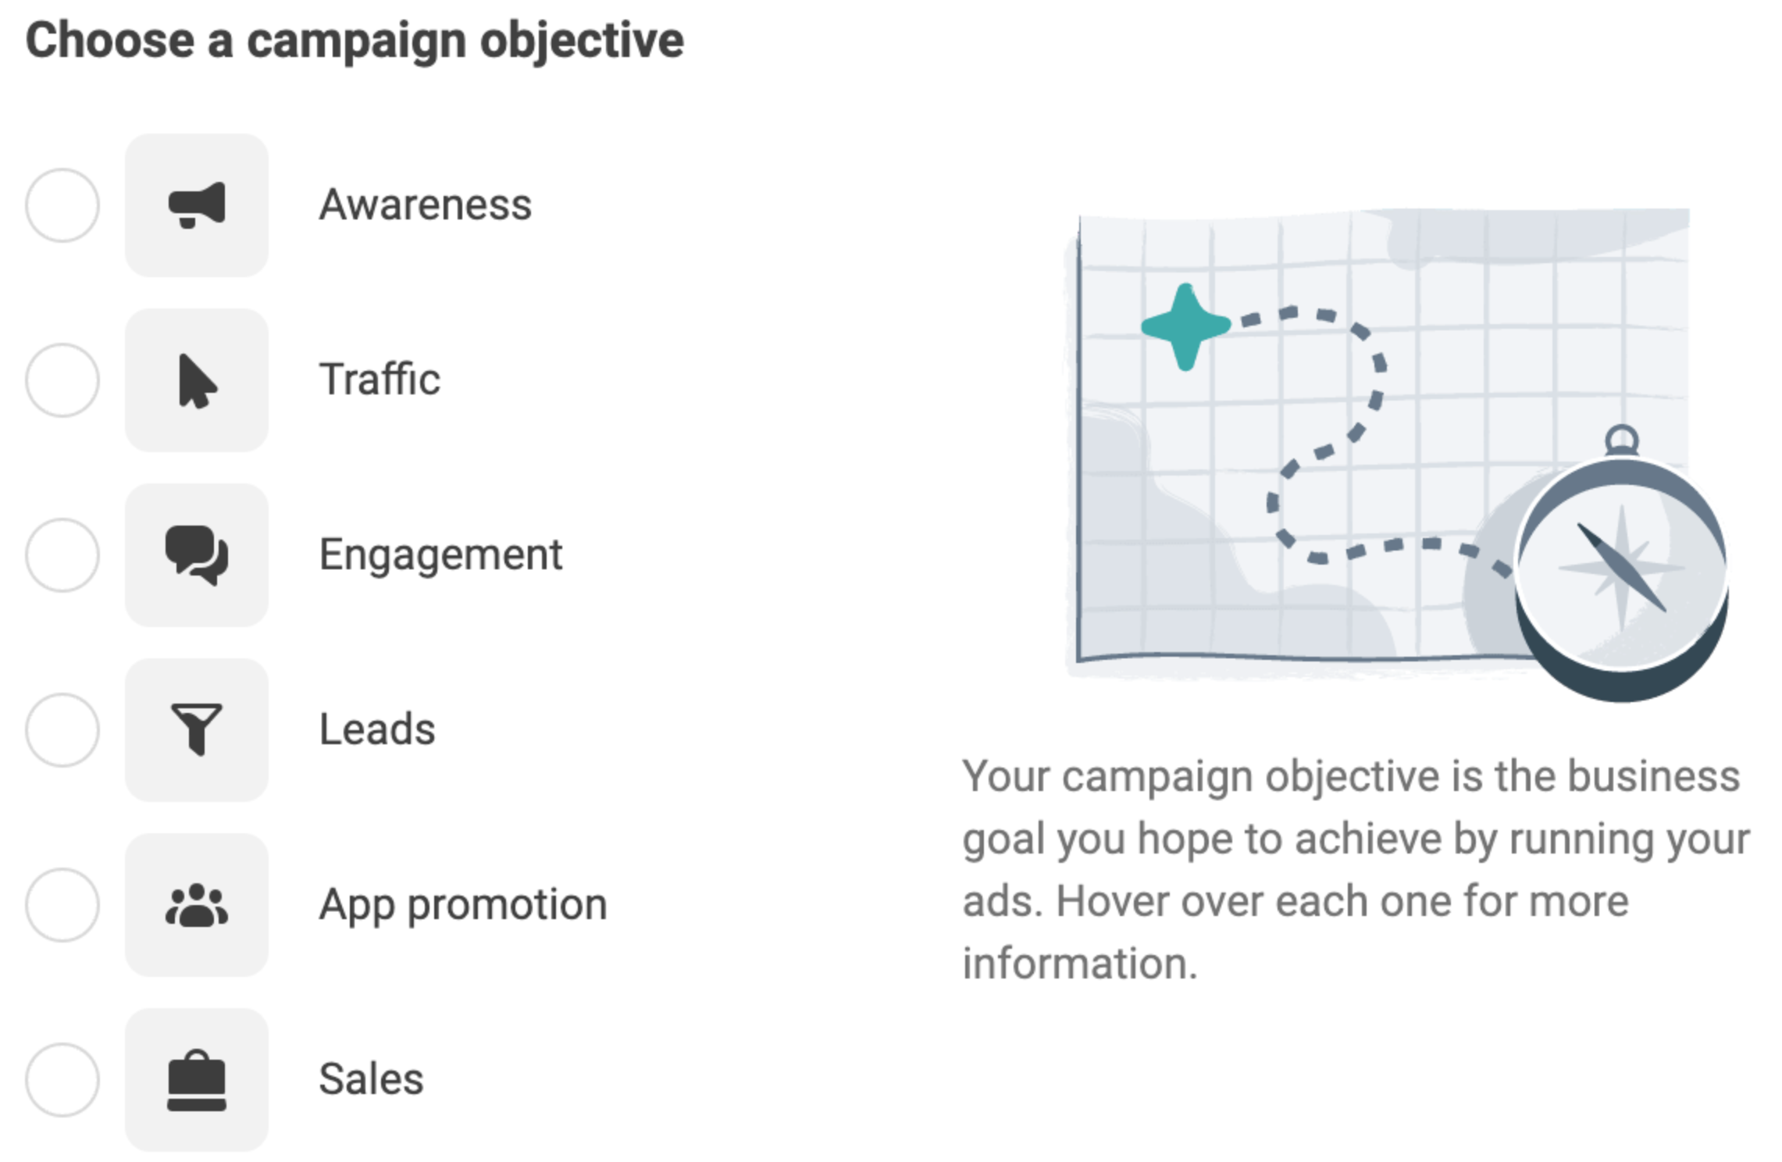This screenshot has width=1782, height=1162.
Task: Click the Traffic cursor icon
Action: 198,380
